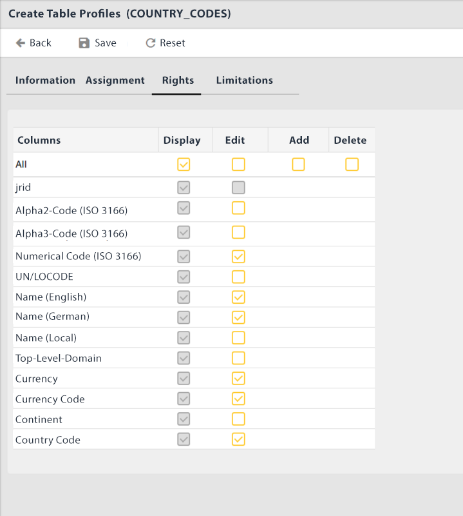Tick Edit checkbox for Alpha2-Code (ISO 3166)
Viewport: 463px width, 516px height.
click(238, 208)
